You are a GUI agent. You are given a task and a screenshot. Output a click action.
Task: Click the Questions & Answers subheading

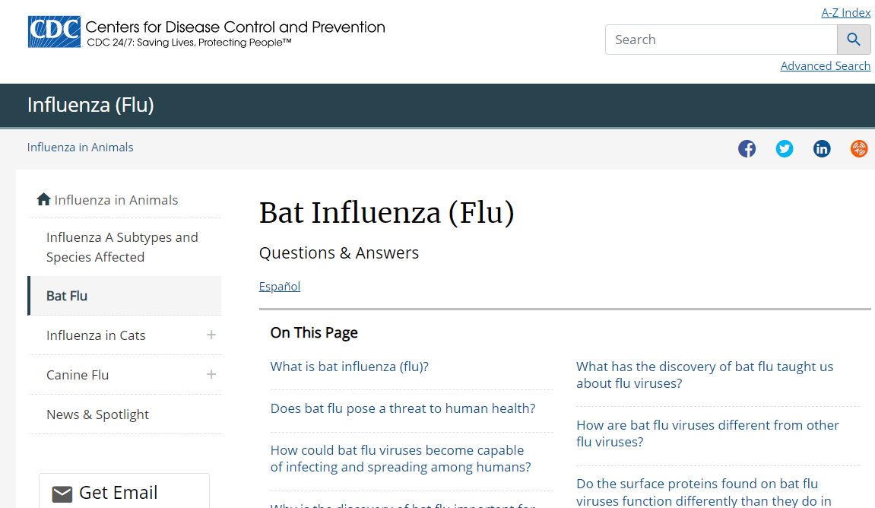click(x=339, y=253)
